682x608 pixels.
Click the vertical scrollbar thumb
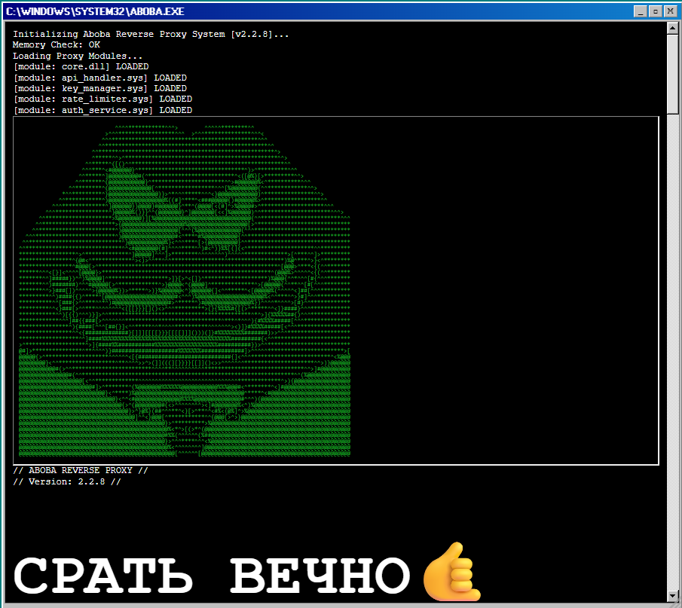(672, 74)
